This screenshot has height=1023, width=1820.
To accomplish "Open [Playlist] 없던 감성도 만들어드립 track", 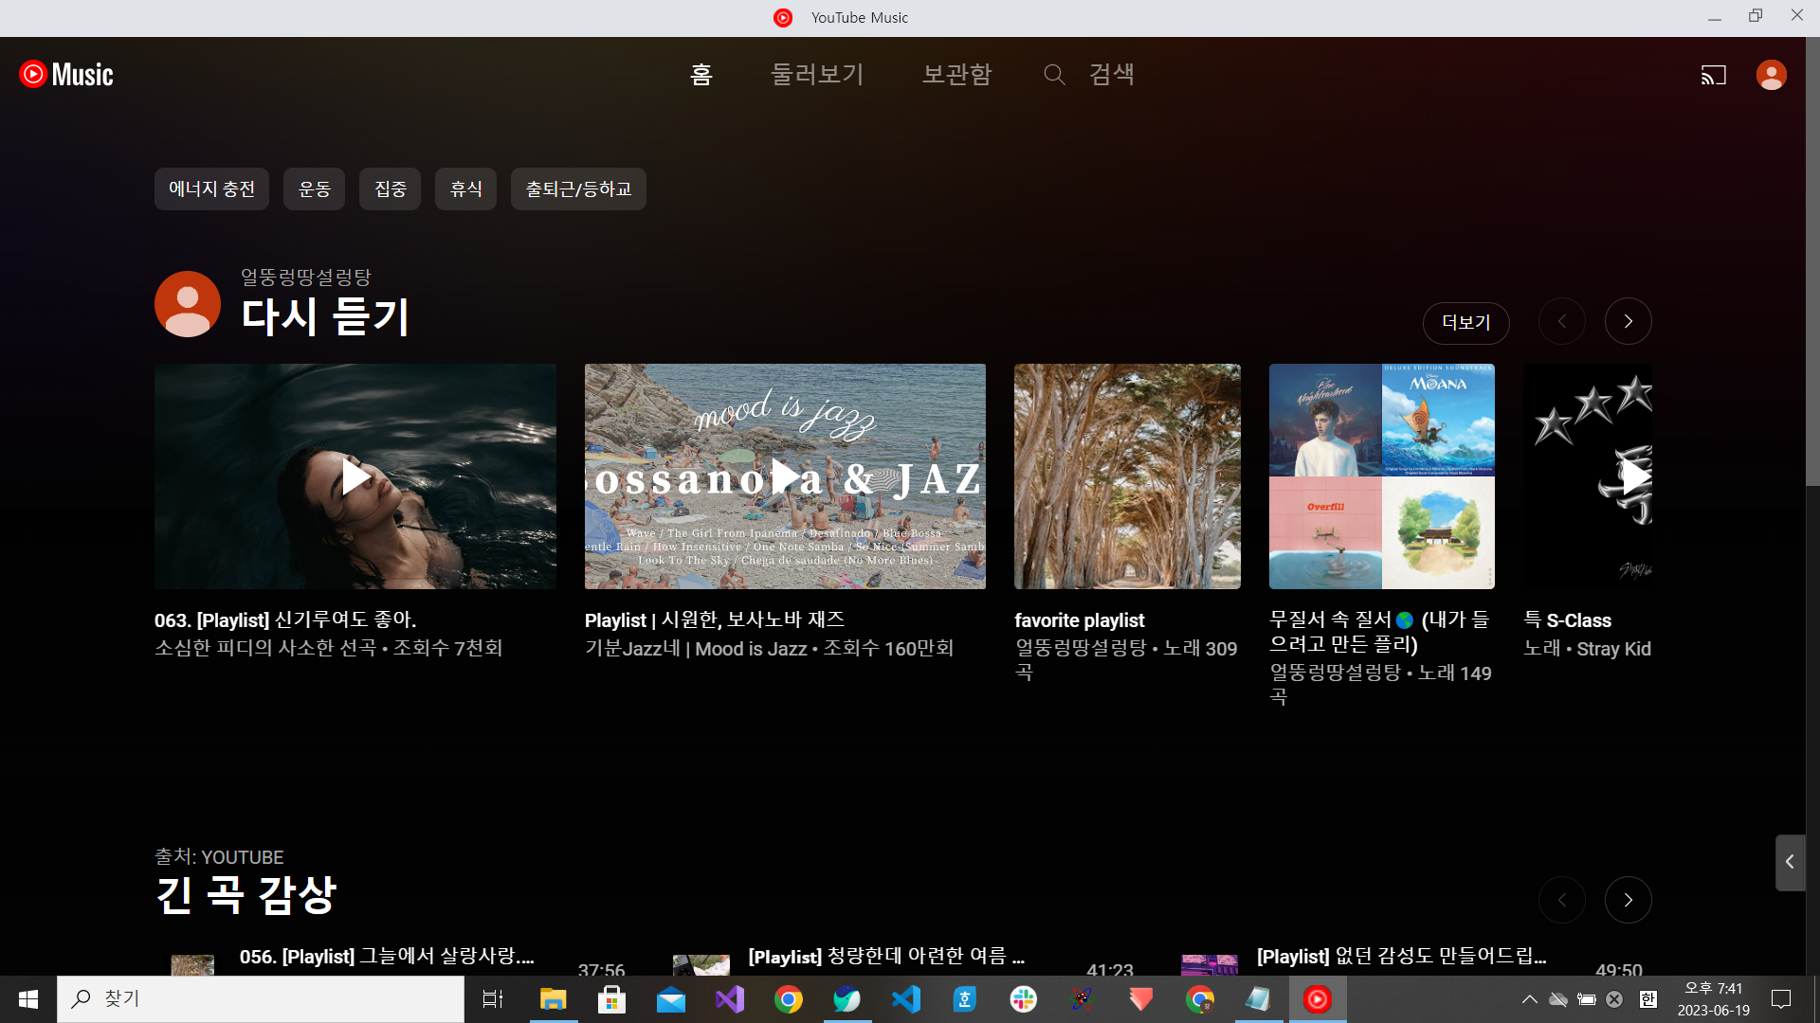I will click(1401, 957).
